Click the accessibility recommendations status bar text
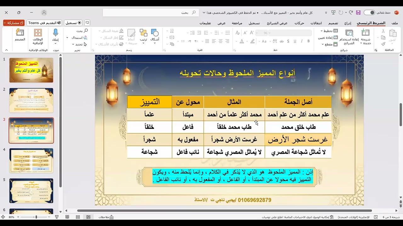Image resolution: width=403 pixels, height=226 pixels. coord(298,217)
